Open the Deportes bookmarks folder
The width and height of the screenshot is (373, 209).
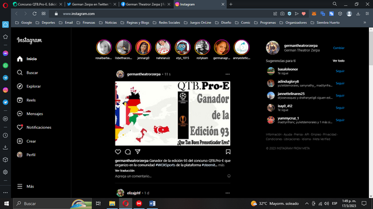click(x=45, y=23)
